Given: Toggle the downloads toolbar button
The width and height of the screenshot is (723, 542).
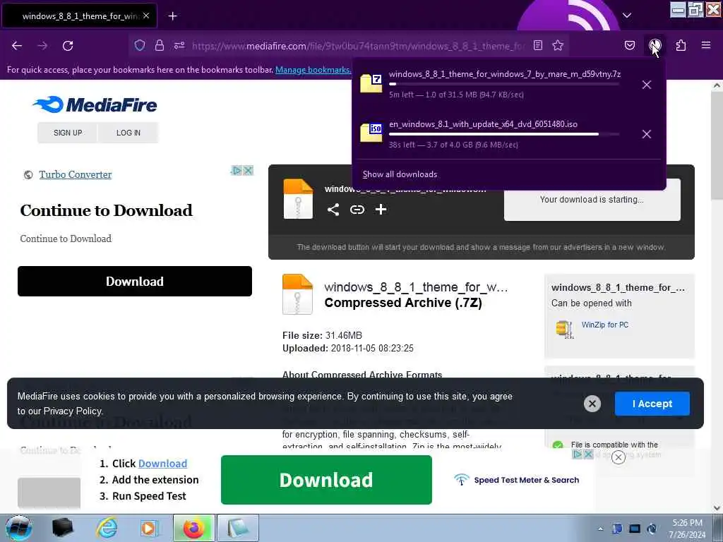Looking at the screenshot, I should coord(655,45).
